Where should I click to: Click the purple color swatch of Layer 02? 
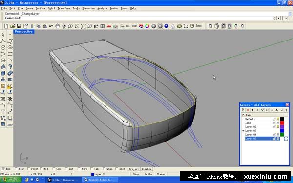(282, 127)
